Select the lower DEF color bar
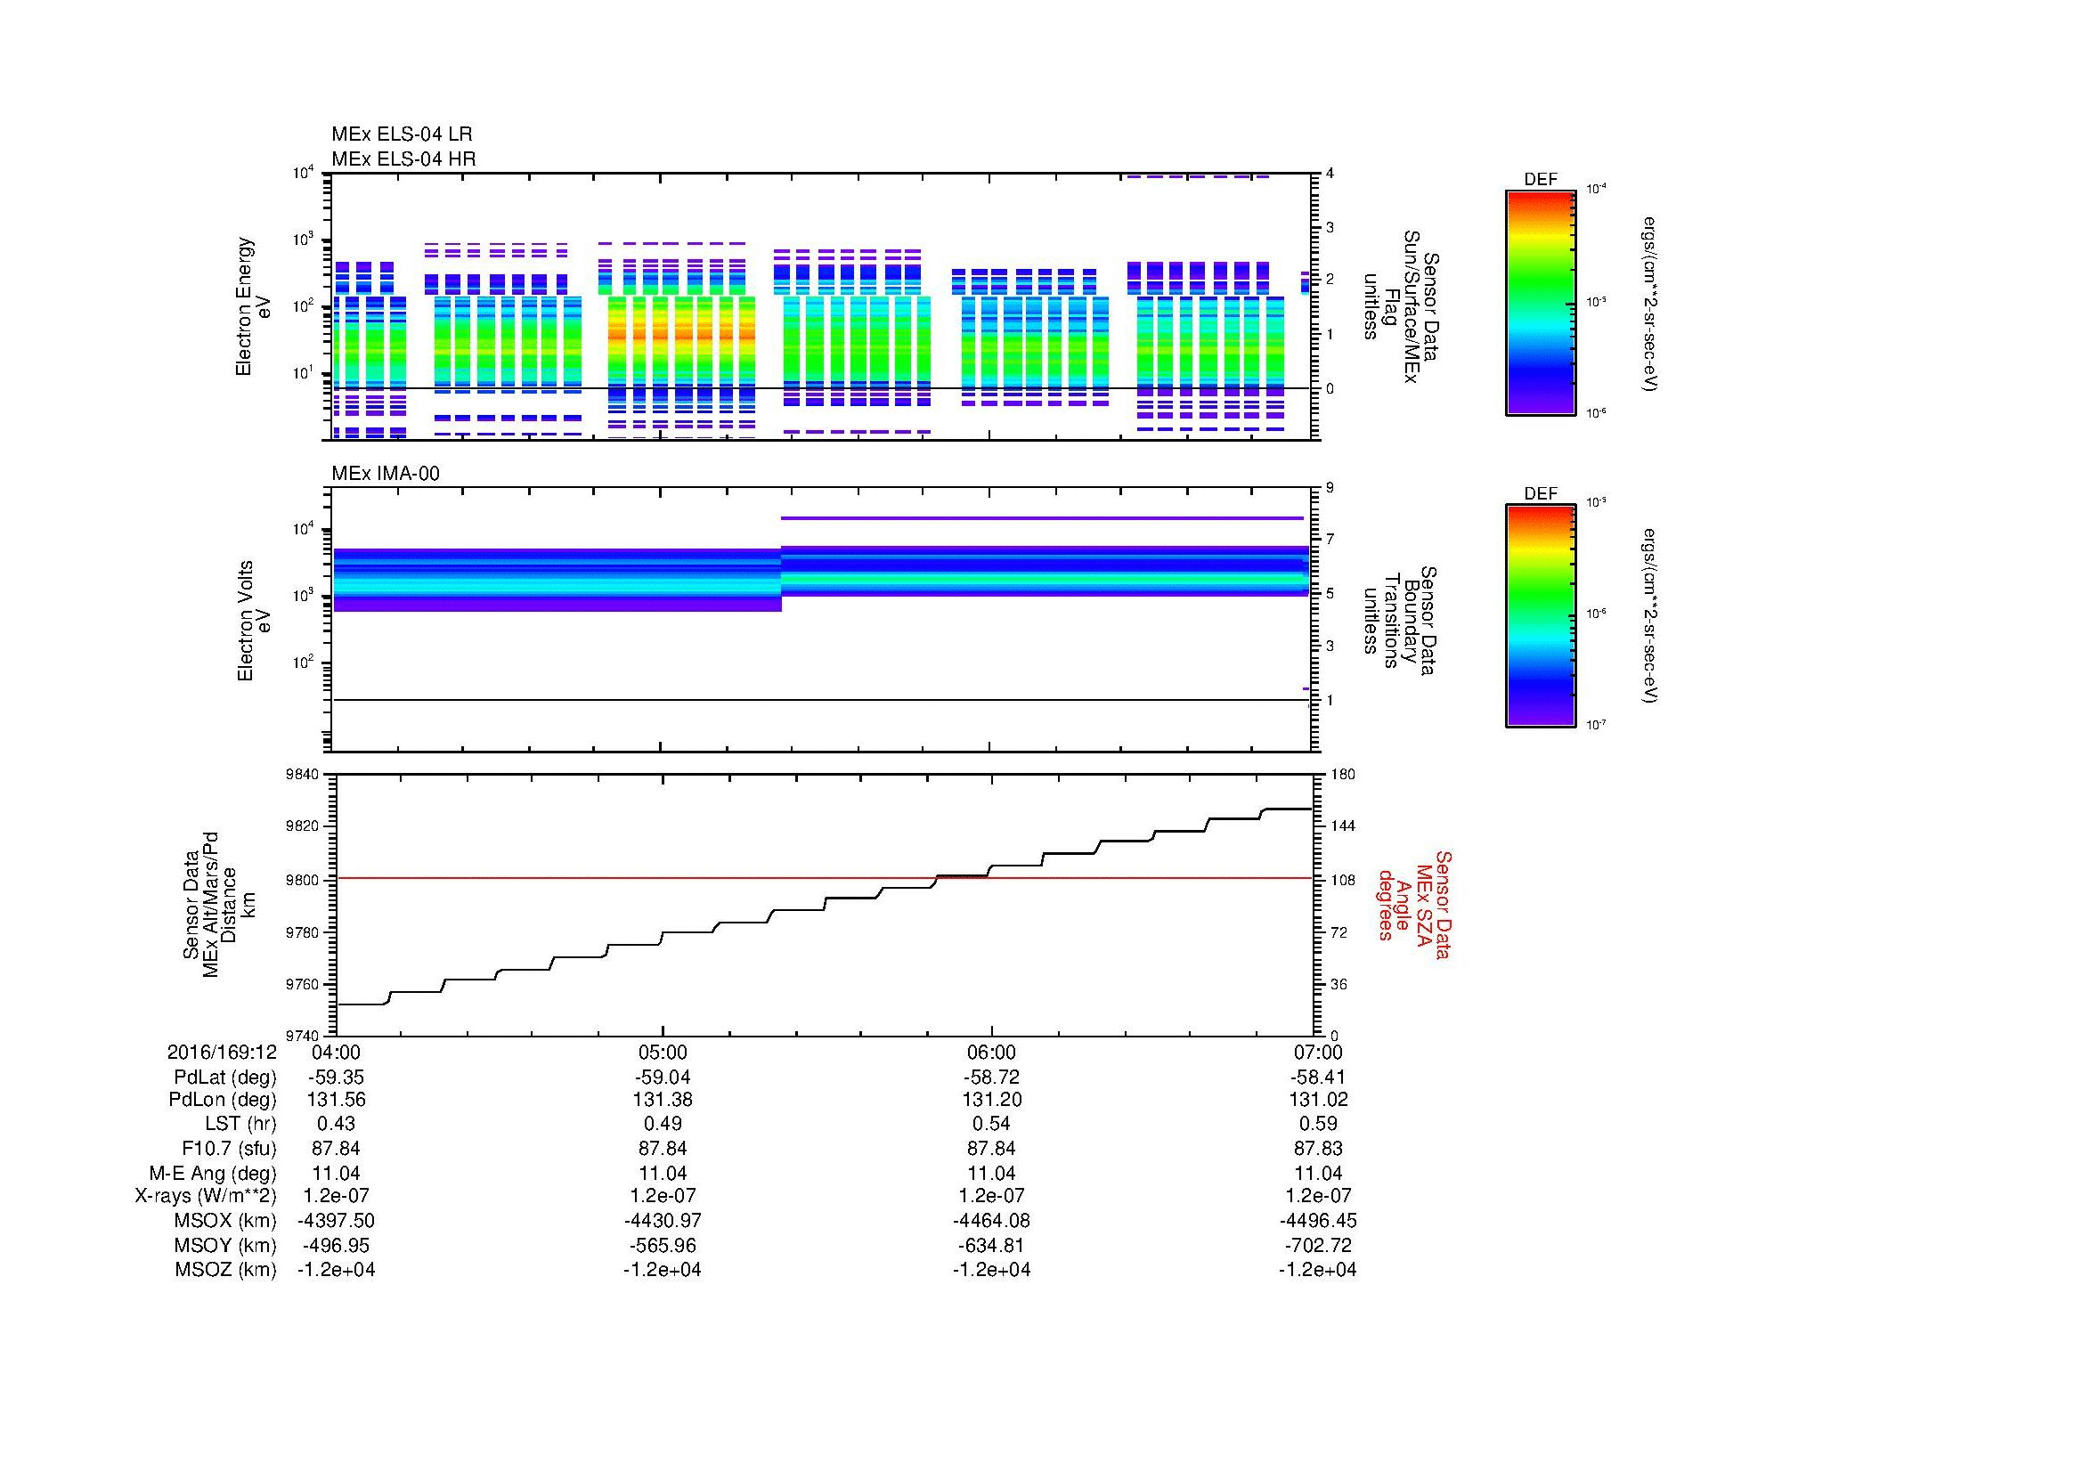 pyautogui.click(x=1541, y=616)
